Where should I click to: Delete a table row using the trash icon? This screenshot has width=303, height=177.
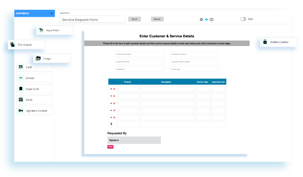(x=114, y=89)
